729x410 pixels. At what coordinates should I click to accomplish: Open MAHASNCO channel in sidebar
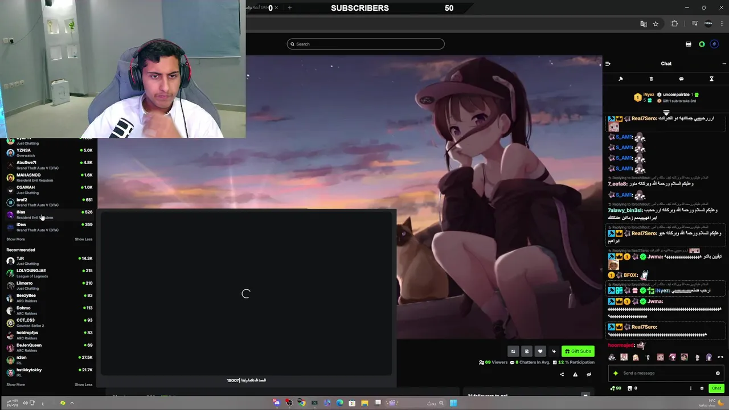pyautogui.click(x=49, y=178)
